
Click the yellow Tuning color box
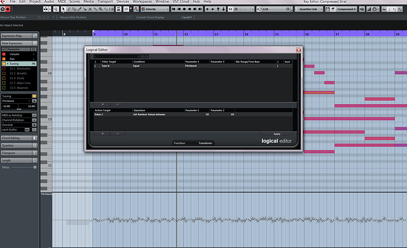[34, 96]
